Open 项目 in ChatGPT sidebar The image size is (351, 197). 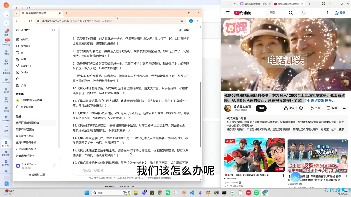[21, 85]
